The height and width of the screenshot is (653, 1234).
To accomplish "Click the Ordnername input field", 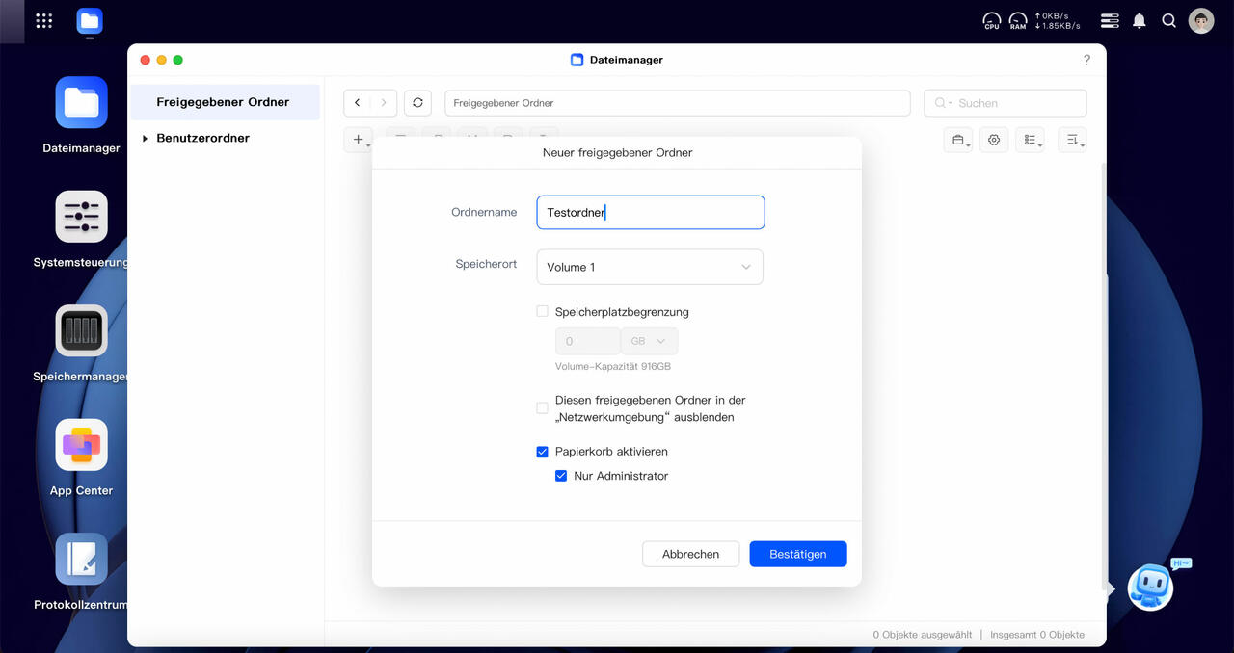I will 651,213.
